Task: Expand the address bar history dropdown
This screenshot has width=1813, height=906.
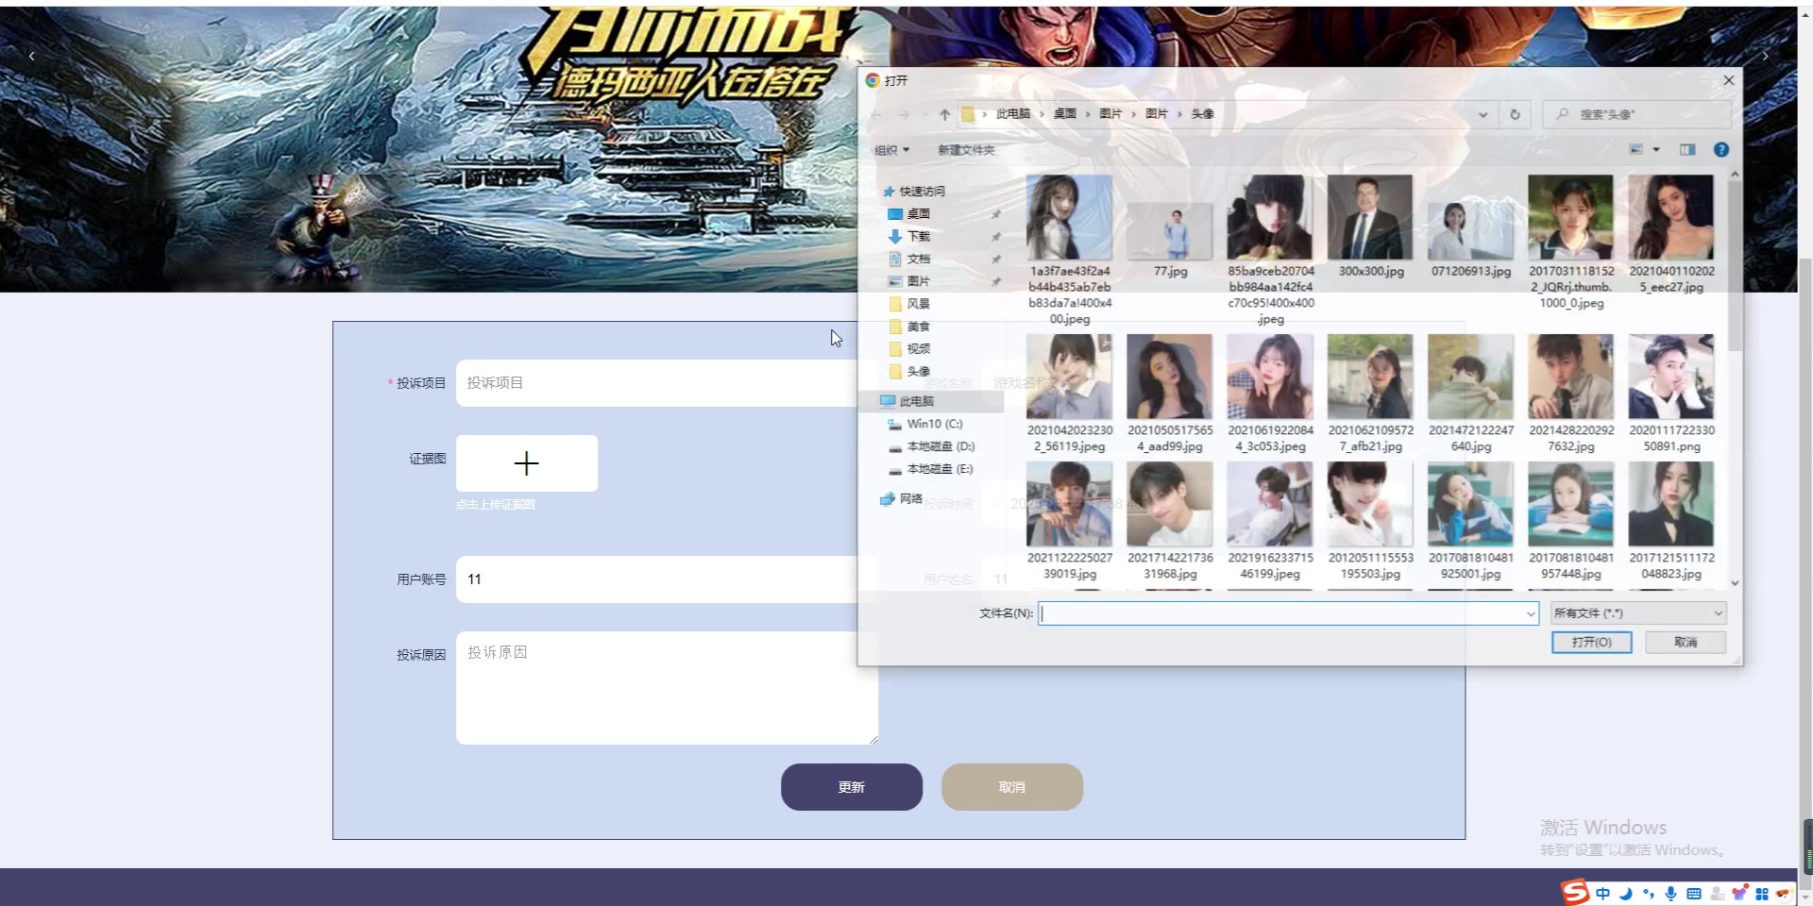Action: 1483,114
